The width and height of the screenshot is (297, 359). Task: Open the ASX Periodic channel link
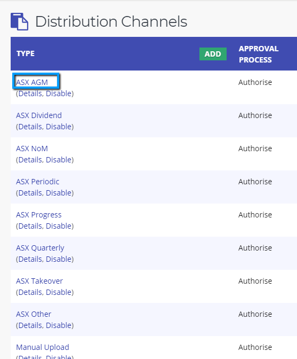pyautogui.click(x=38, y=182)
